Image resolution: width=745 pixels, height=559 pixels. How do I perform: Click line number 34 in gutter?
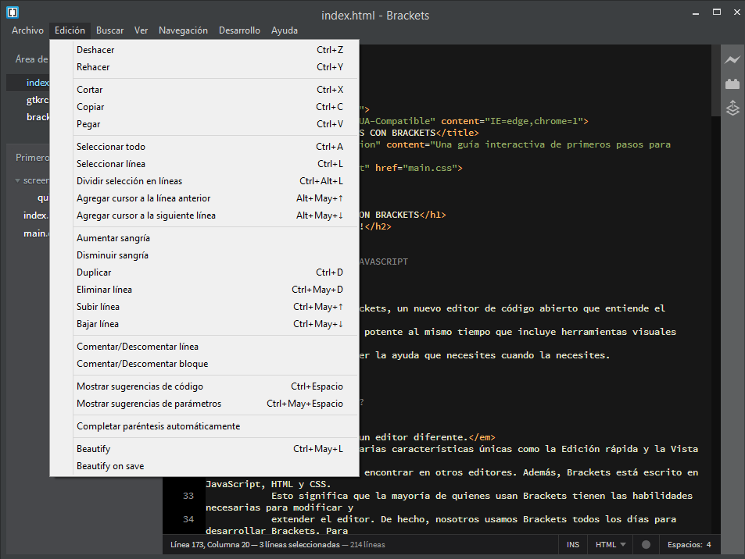pos(188,519)
